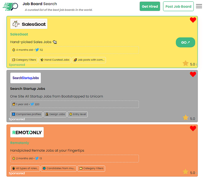The image size is (204, 178).
Task: Click the Job Board Search magnifier logo
Action: coord(11,6)
